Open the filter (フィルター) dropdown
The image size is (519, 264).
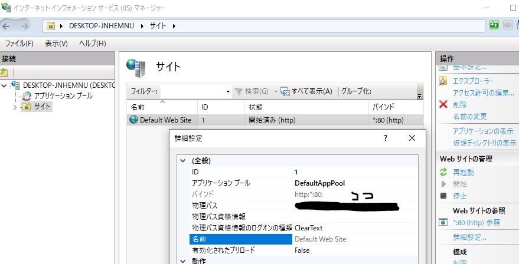(x=228, y=92)
